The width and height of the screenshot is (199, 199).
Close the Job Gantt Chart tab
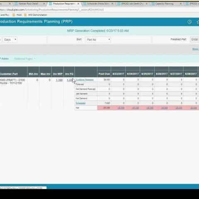(147, 4)
